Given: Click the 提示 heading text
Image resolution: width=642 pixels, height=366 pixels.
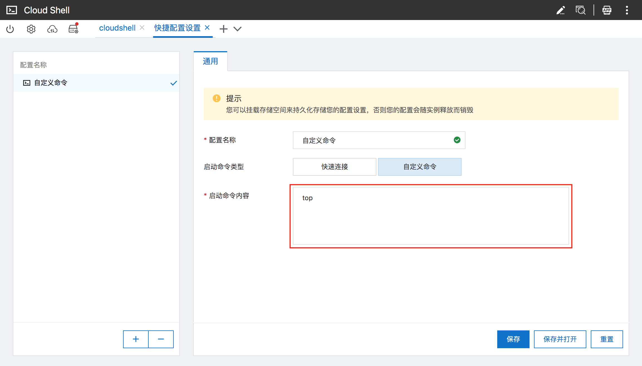Looking at the screenshot, I should (234, 98).
